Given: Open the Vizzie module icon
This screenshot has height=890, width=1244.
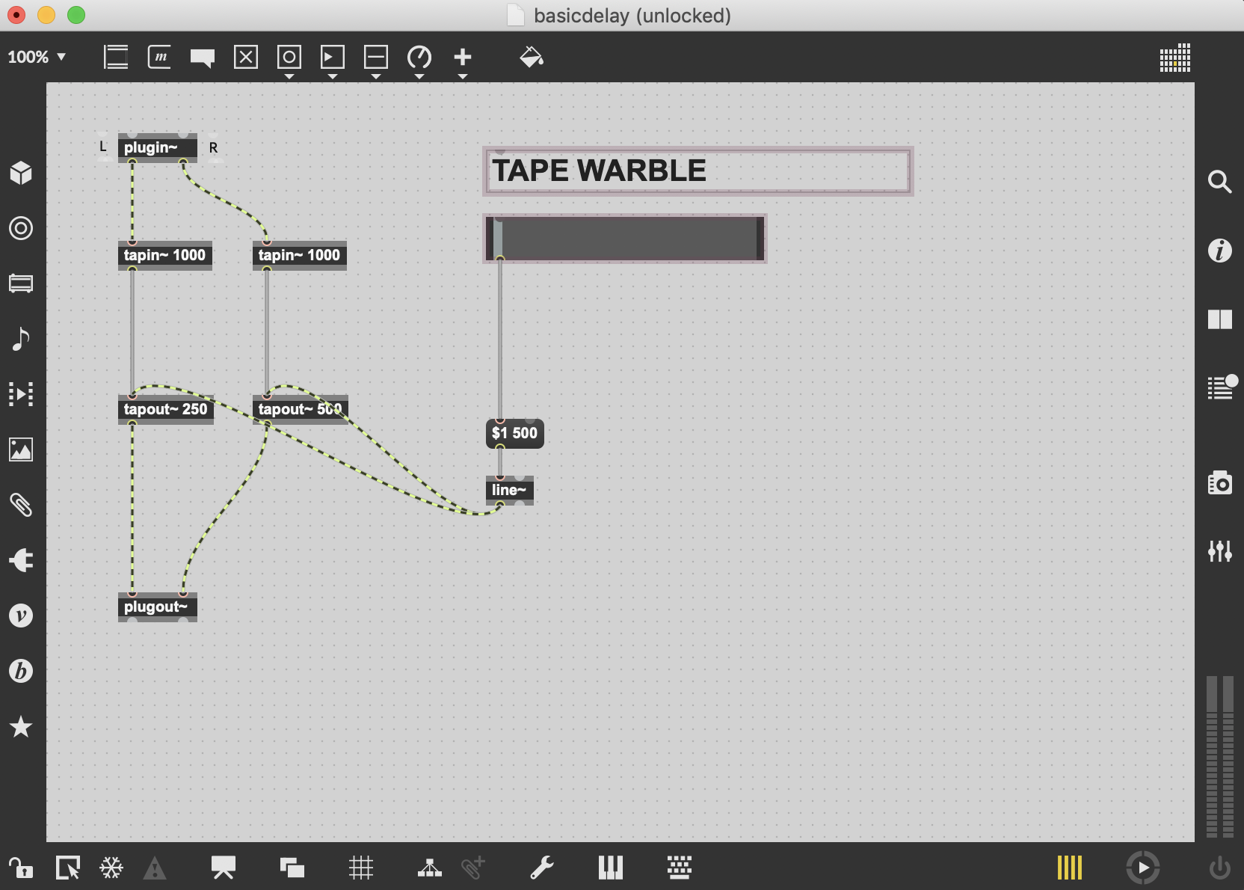Looking at the screenshot, I should pyautogui.click(x=21, y=616).
